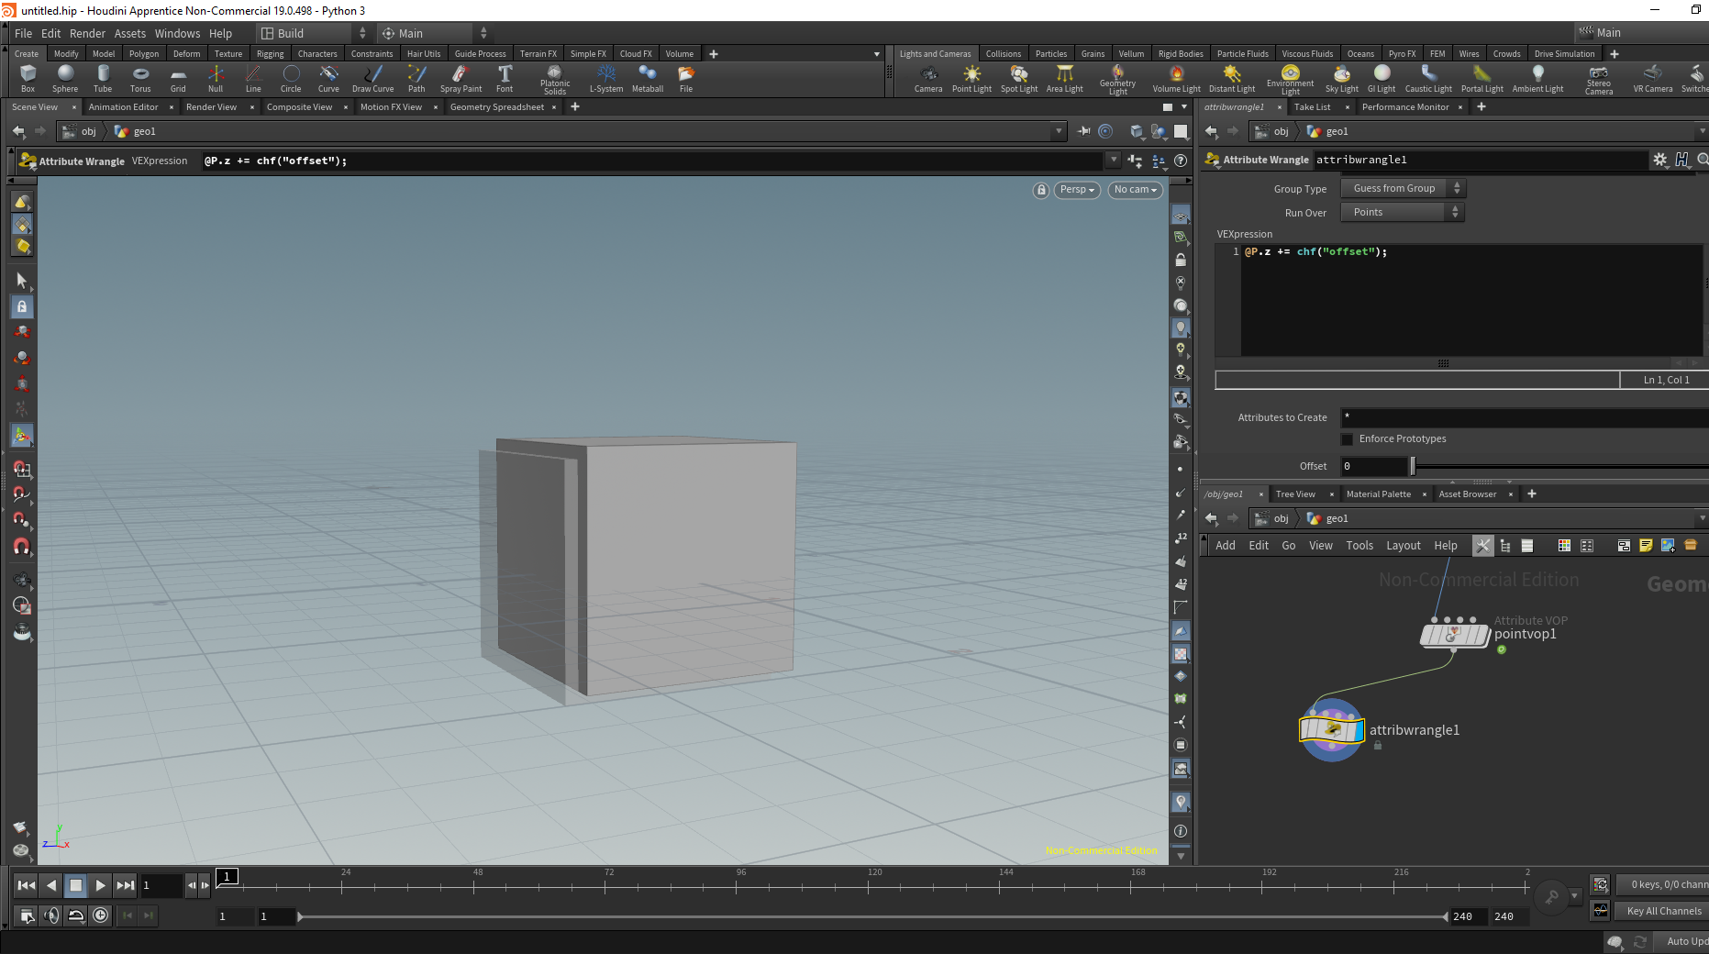The width and height of the screenshot is (1709, 954).
Task: Open the Persp viewport menu
Action: (1077, 190)
